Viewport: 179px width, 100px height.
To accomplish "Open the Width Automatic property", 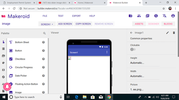I will pos(145,76).
